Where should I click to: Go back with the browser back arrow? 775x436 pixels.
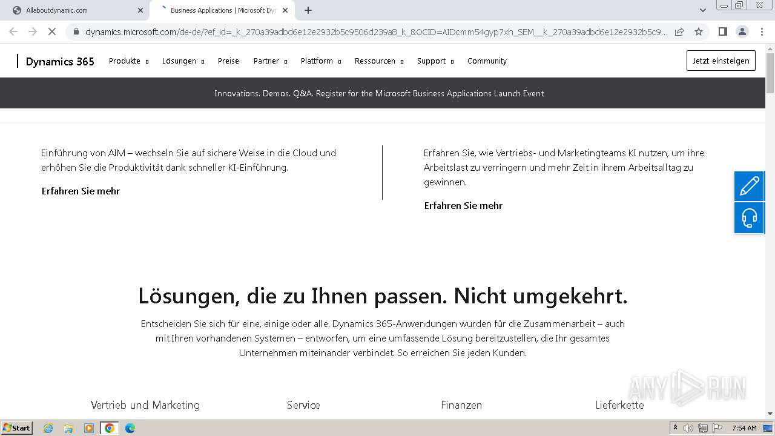coord(13,31)
